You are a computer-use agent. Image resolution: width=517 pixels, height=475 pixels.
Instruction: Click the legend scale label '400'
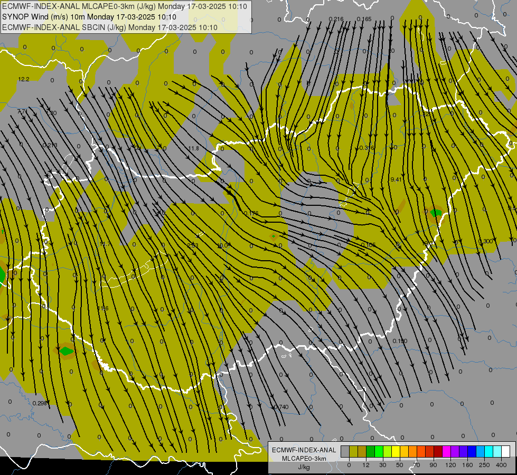tap(501, 465)
